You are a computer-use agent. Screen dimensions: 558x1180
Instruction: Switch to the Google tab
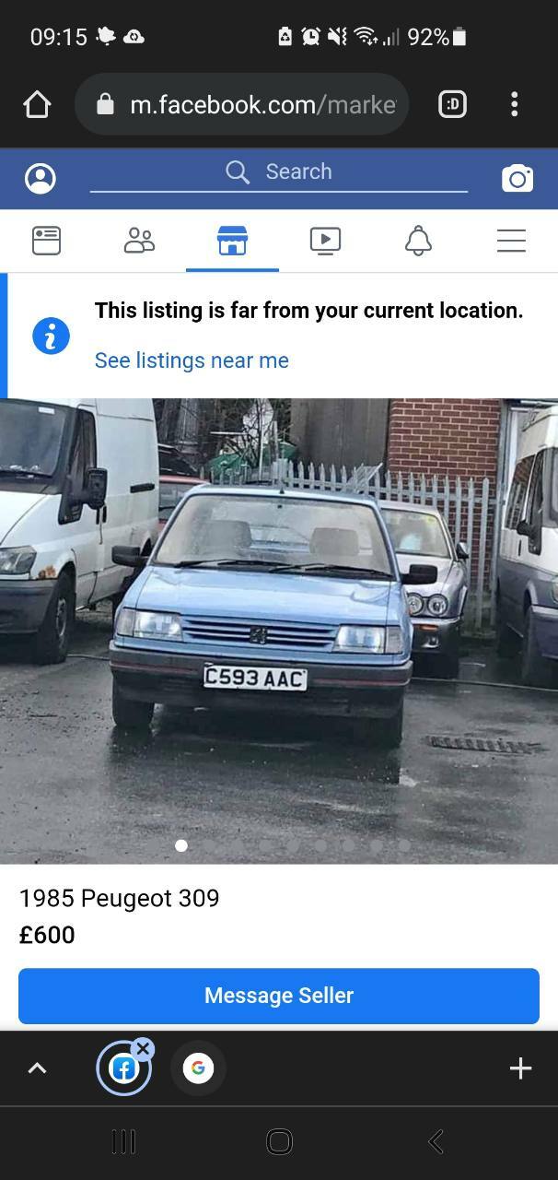coord(198,1068)
